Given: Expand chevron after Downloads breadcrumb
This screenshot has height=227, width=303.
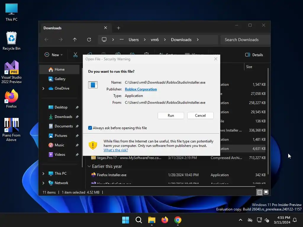Looking at the screenshot, I should pyautogui.click(x=197, y=40).
